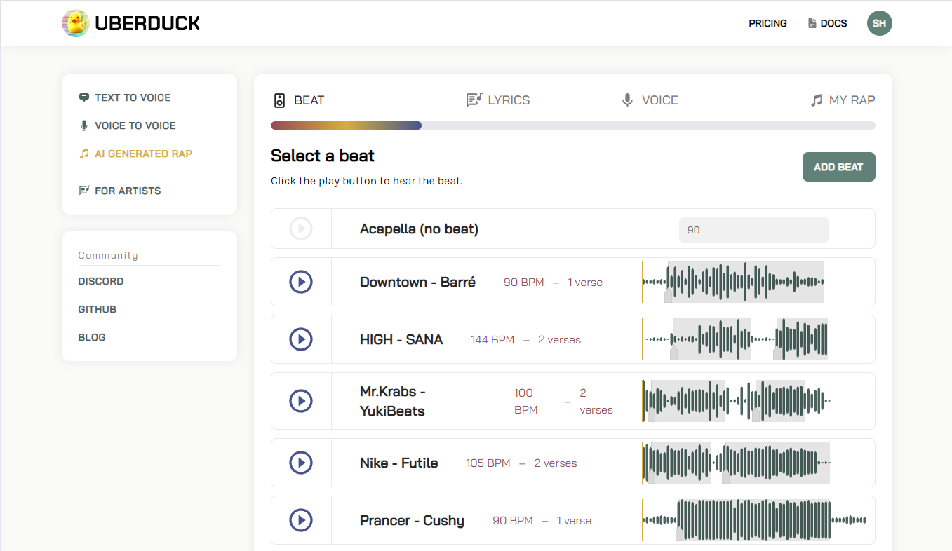The height and width of the screenshot is (551, 952).
Task: Switch to the Lyrics step tab
Action: pos(498,100)
